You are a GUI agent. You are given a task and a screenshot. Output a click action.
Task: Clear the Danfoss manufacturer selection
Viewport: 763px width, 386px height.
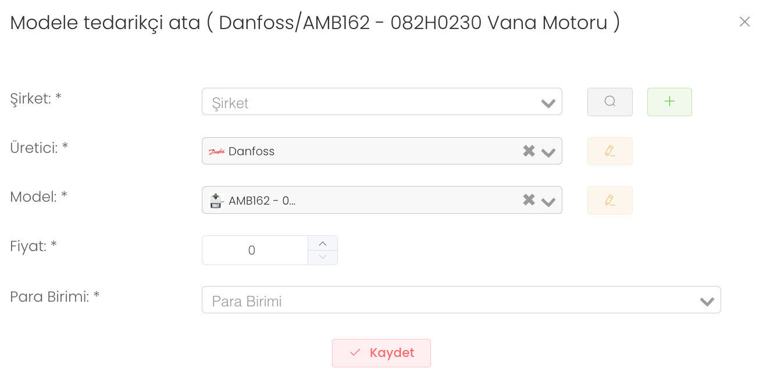529,151
